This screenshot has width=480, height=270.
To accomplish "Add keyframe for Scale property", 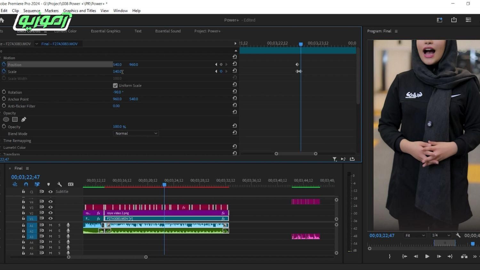I will [221, 71].
